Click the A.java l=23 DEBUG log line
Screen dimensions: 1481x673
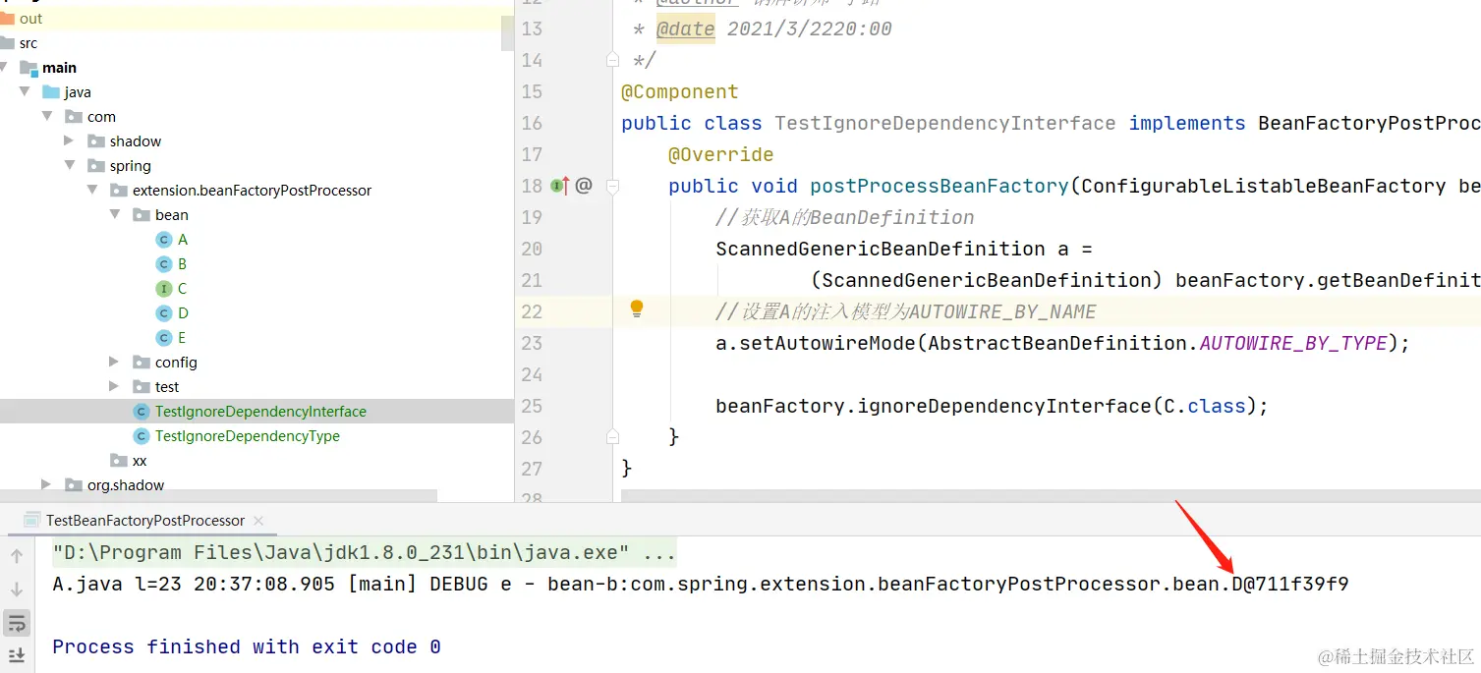[700, 584]
